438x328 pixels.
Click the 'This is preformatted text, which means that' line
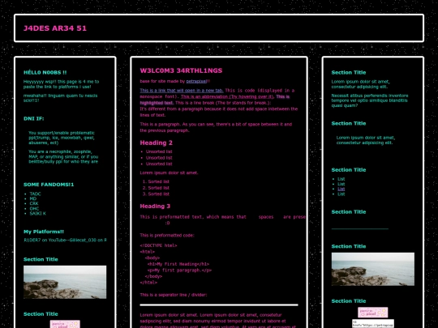222,217
